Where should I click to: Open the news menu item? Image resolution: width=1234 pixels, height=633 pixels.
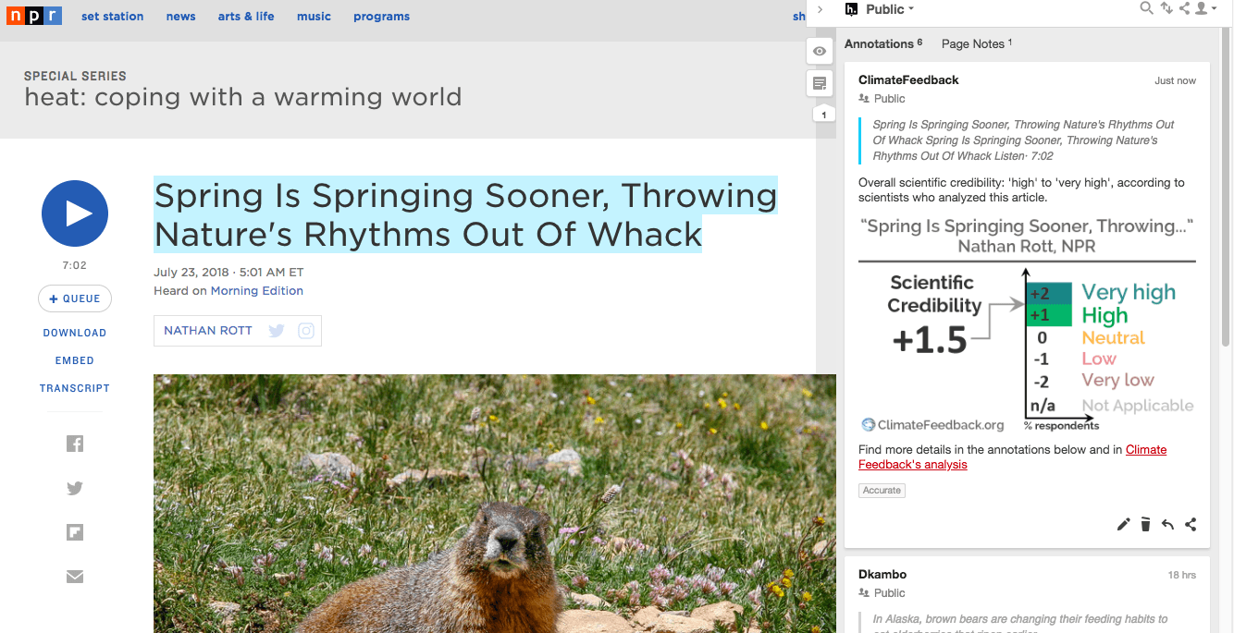click(x=180, y=17)
